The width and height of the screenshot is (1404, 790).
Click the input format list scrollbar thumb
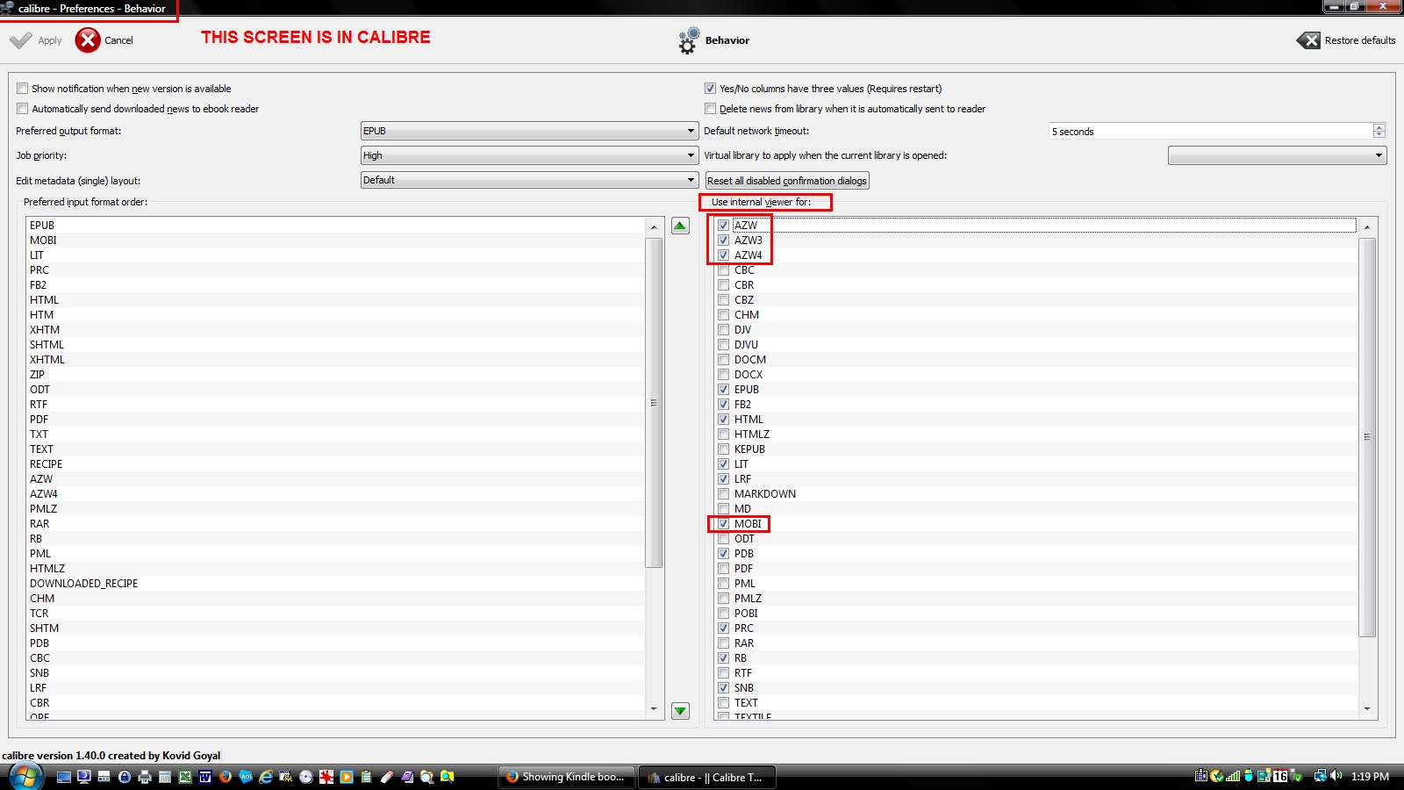click(654, 402)
